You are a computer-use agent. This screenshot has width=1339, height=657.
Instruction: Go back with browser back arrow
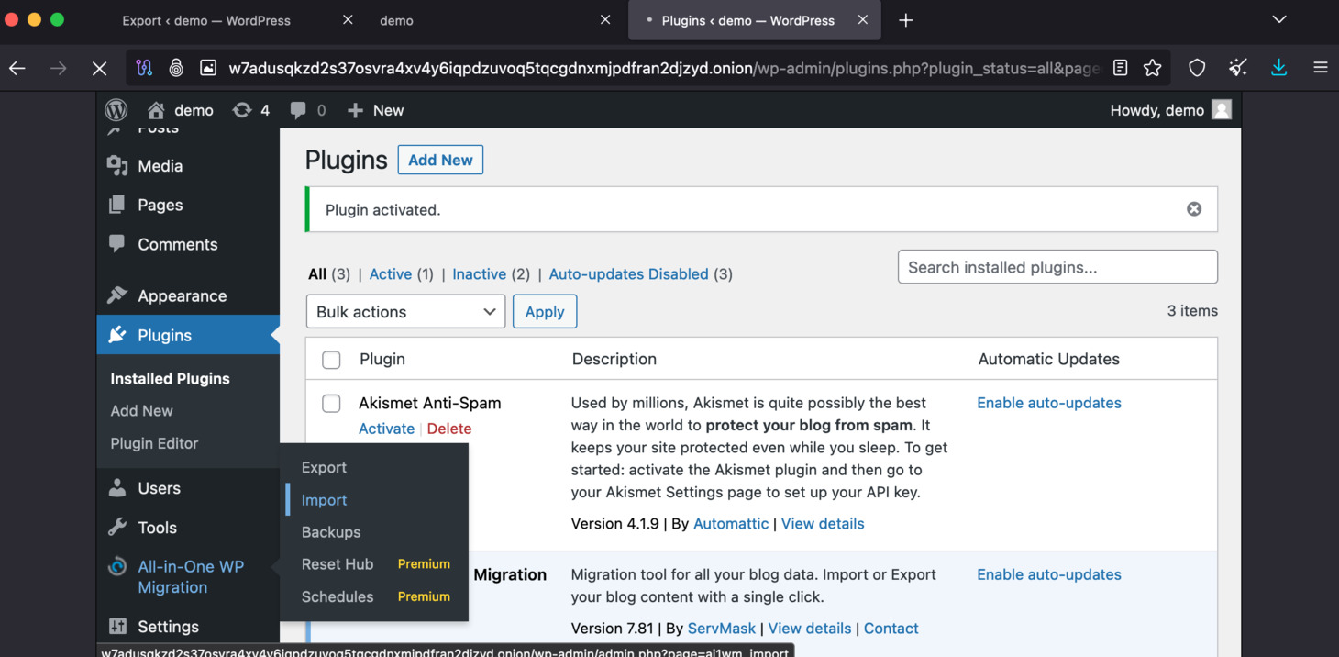coord(17,68)
